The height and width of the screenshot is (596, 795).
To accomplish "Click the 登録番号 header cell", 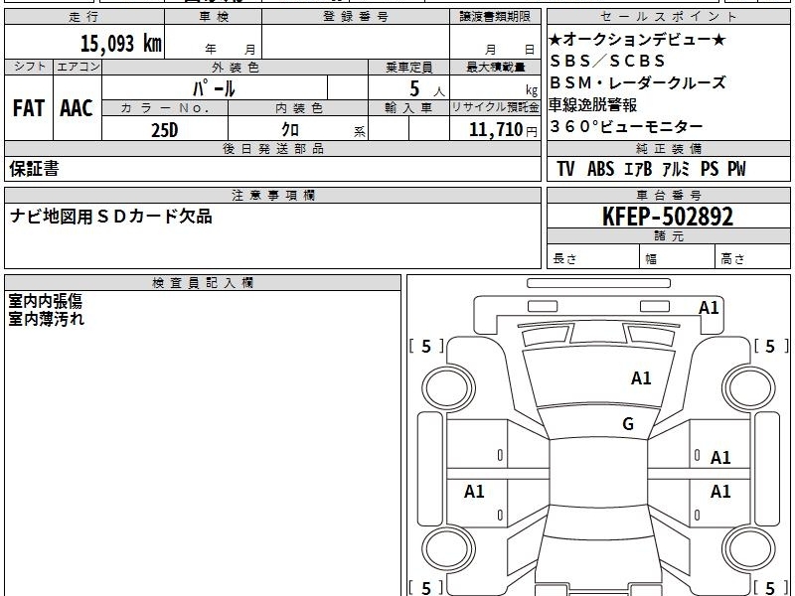I will 356,17.
